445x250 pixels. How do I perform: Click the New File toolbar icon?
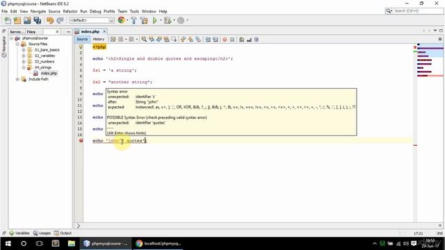(x=8, y=20)
